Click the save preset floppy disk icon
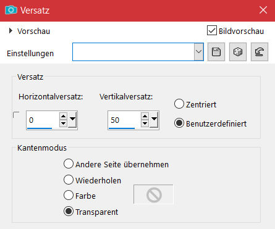The width and height of the screenshot is (275, 229). click(216, 52)
